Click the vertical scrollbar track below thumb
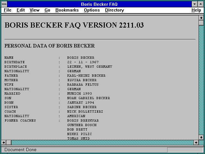Image resolution: width=205 pixels, height=154 pixels. pyautogui.click(x=201, y=80)
